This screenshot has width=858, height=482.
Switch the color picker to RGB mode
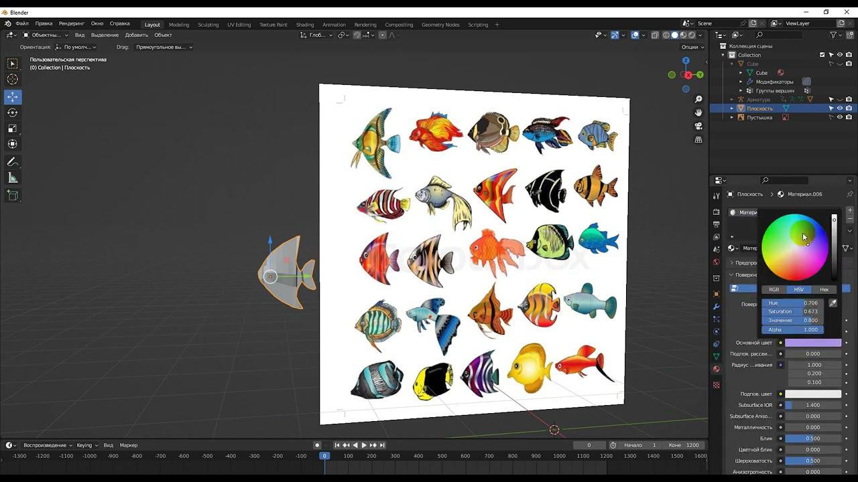point(774,290)
